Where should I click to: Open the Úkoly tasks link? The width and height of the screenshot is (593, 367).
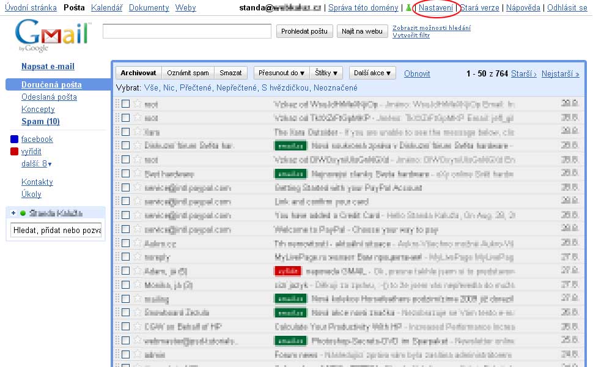31,194
